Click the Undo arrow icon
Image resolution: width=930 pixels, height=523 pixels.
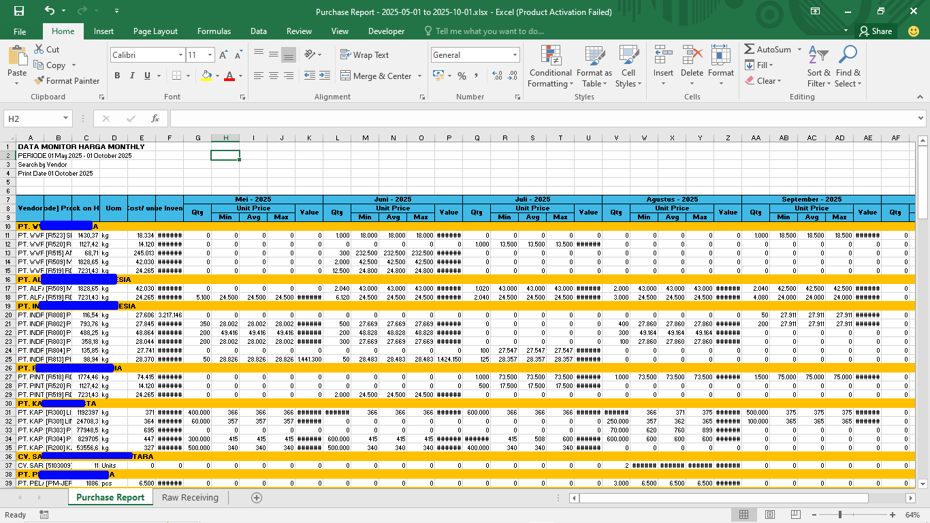tap(50, 11)
